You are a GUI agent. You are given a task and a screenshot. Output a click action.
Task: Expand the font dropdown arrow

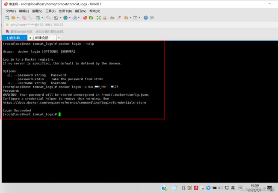click(79, 18)
